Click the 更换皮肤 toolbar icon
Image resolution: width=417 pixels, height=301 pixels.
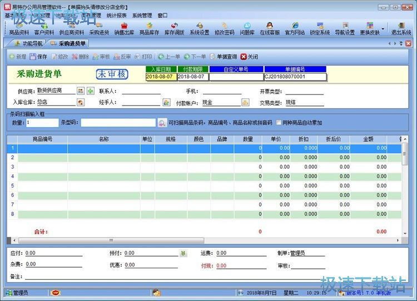point(370,29)
